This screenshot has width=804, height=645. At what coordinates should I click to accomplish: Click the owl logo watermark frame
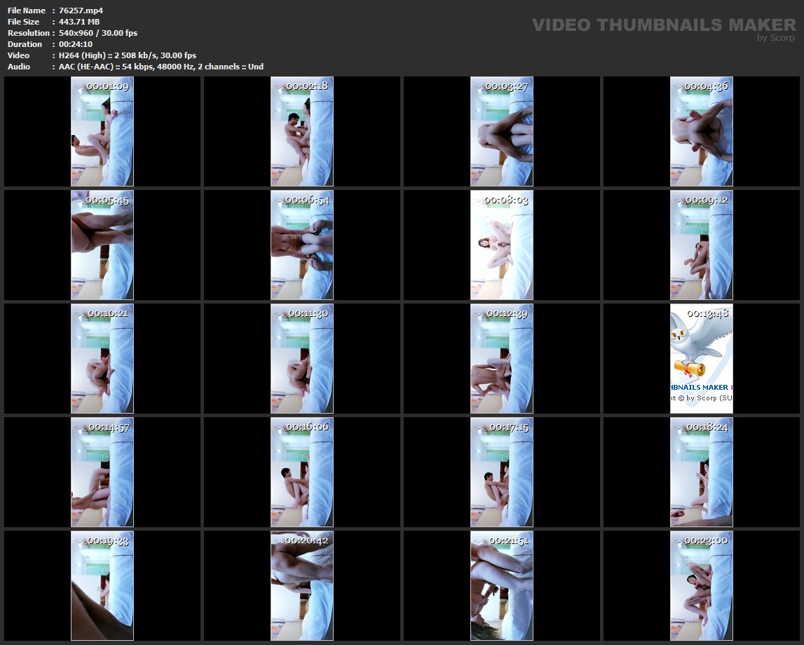point(701,358)
